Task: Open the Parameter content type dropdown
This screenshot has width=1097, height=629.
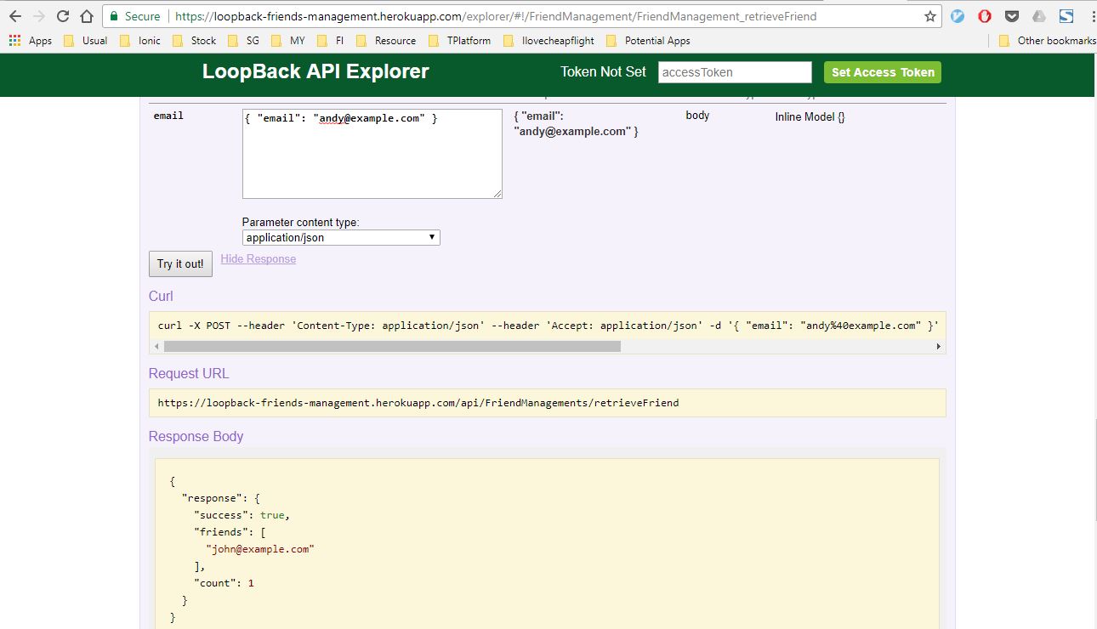Action: pos(341,238)
